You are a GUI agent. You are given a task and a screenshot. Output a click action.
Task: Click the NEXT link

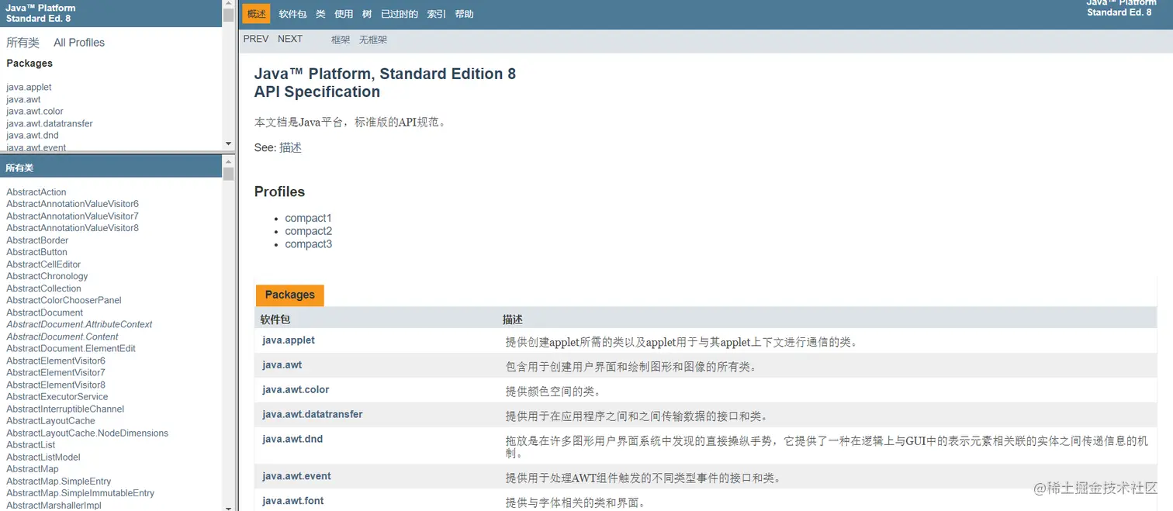[290, 39]
